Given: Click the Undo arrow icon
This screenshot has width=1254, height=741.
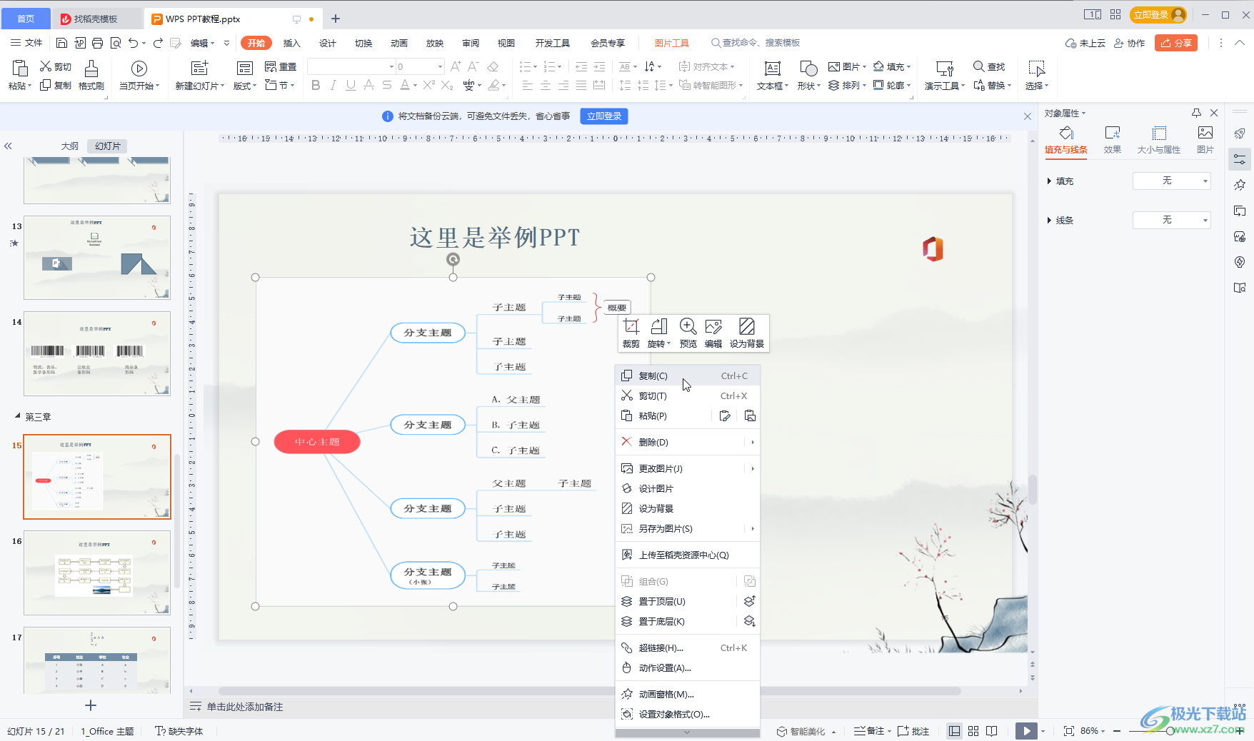Looking at the screenshot, I should pyautogui.click(x=133, y=43).
